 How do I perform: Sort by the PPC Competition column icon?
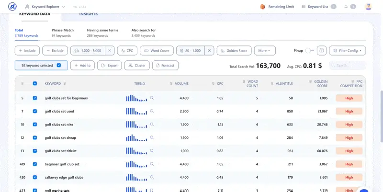[x=352, y=81]
